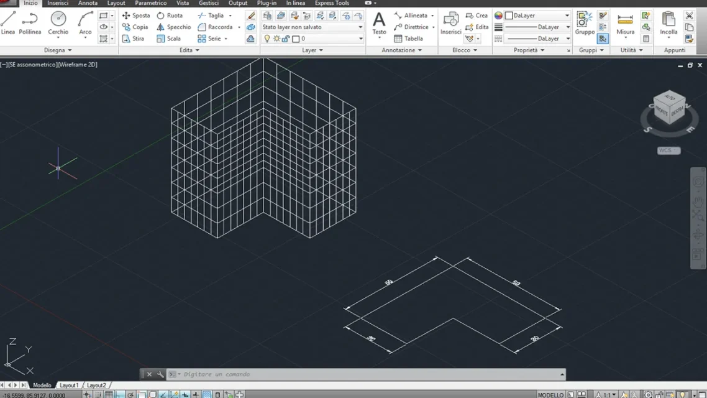Viewport: 707px width, 398px height.
Task: Expand the Edita panel
Action: 189,50
